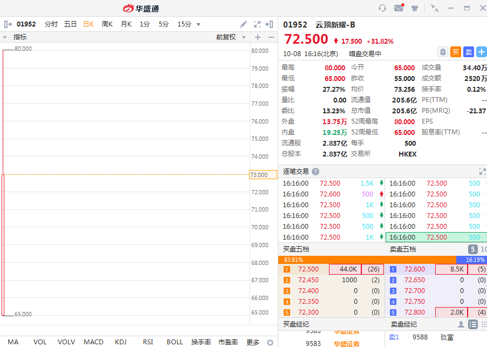The width and height of the screenshot is (487, 347).
Task: Open indicator settings gear
Action: click(270, 342)
